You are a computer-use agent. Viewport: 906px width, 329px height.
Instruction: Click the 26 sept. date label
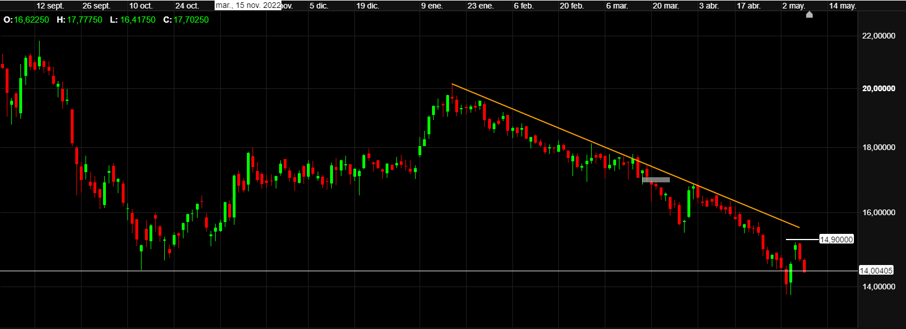[96, 6]
